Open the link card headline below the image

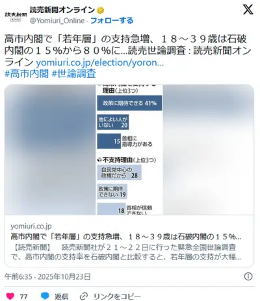point(125,237)
